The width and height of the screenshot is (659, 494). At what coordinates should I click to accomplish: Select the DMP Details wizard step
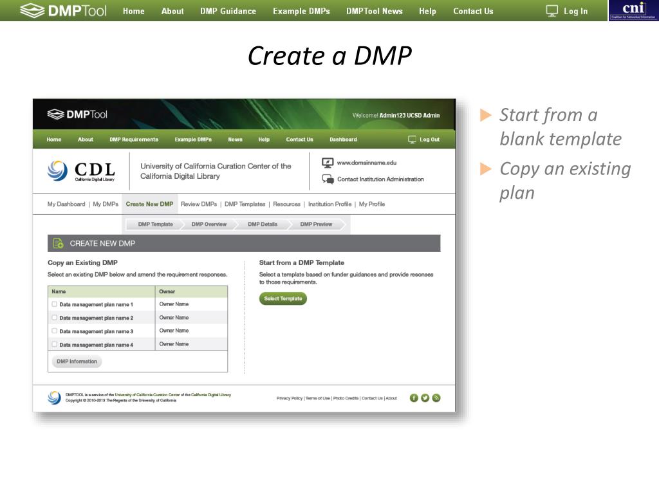pos(263,224)
